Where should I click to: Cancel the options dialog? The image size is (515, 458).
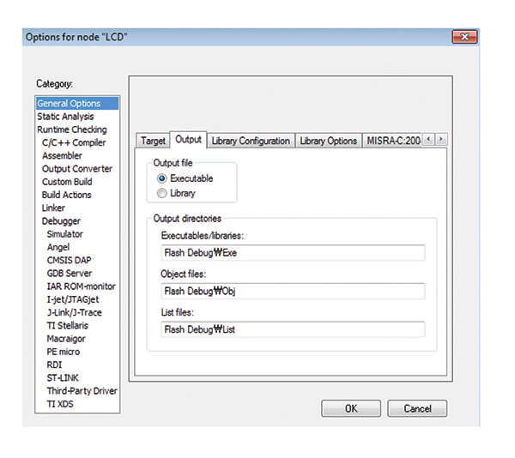coord(417,409)
